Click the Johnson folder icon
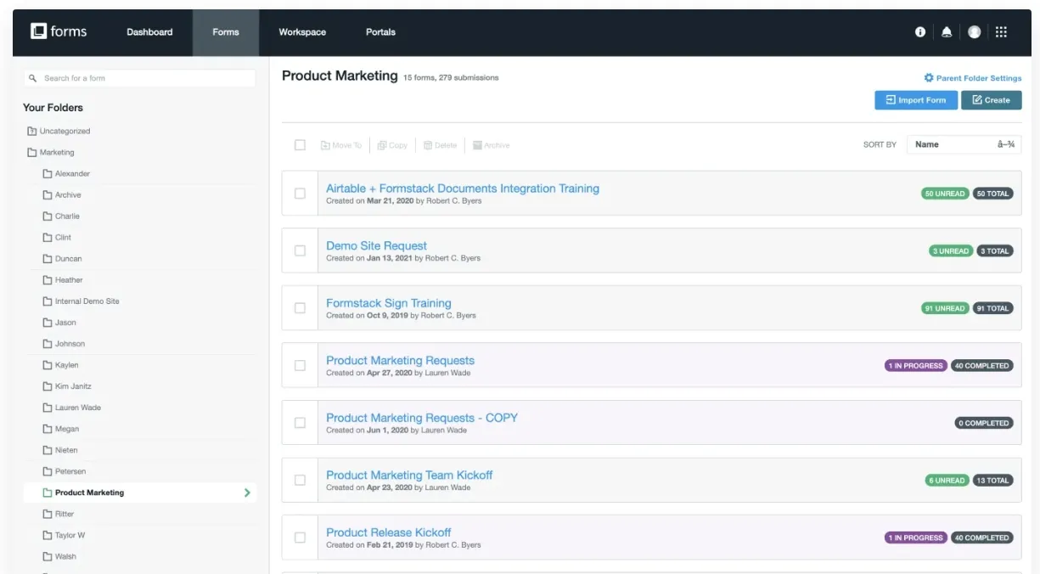1040x574 pixels. pos(48,344)
